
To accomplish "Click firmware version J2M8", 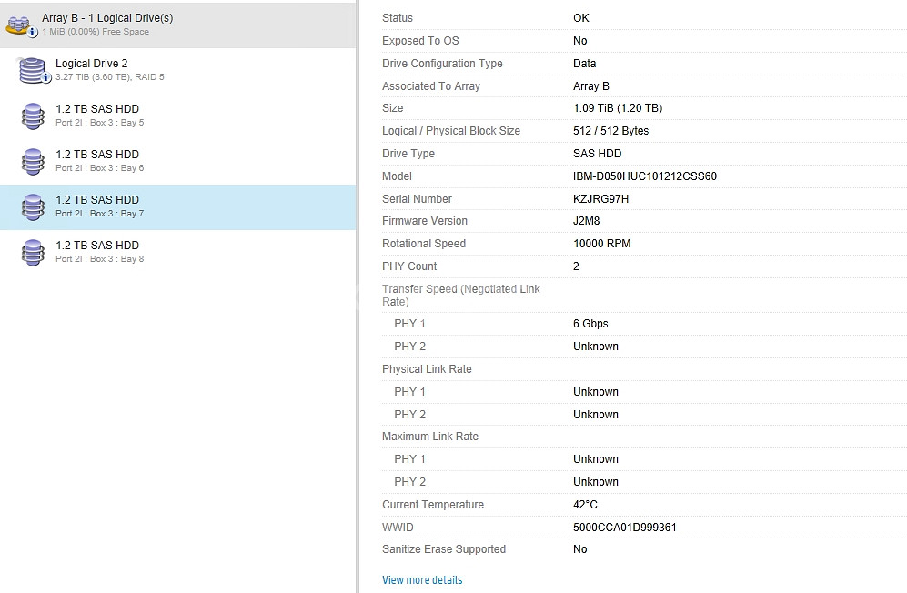I will coord(586,221).
